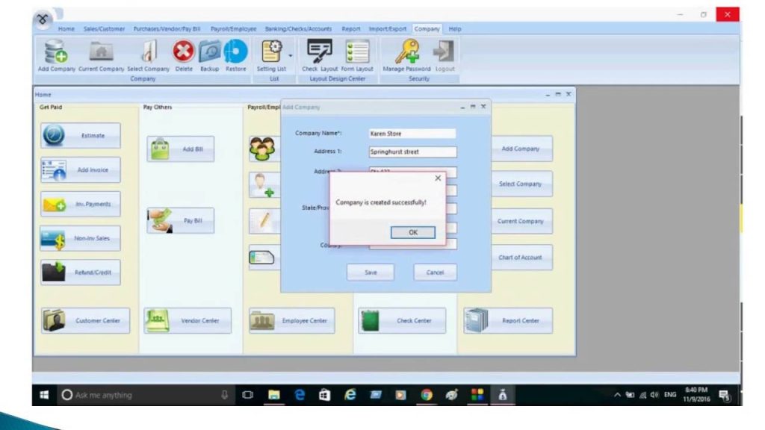Viewport: 765px width, 430px height.
Task: Open Inv. Payments on Home window
Action: click(81, 205)
